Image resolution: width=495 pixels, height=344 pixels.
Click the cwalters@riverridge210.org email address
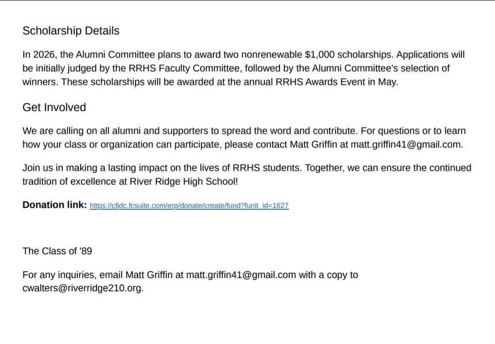tap(82, 288)
